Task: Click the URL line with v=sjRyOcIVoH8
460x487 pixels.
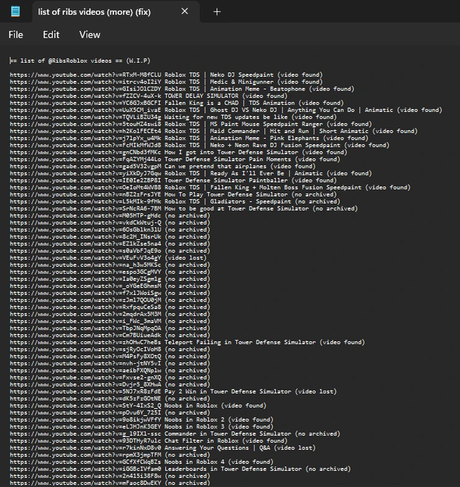Action: [110, 349]
